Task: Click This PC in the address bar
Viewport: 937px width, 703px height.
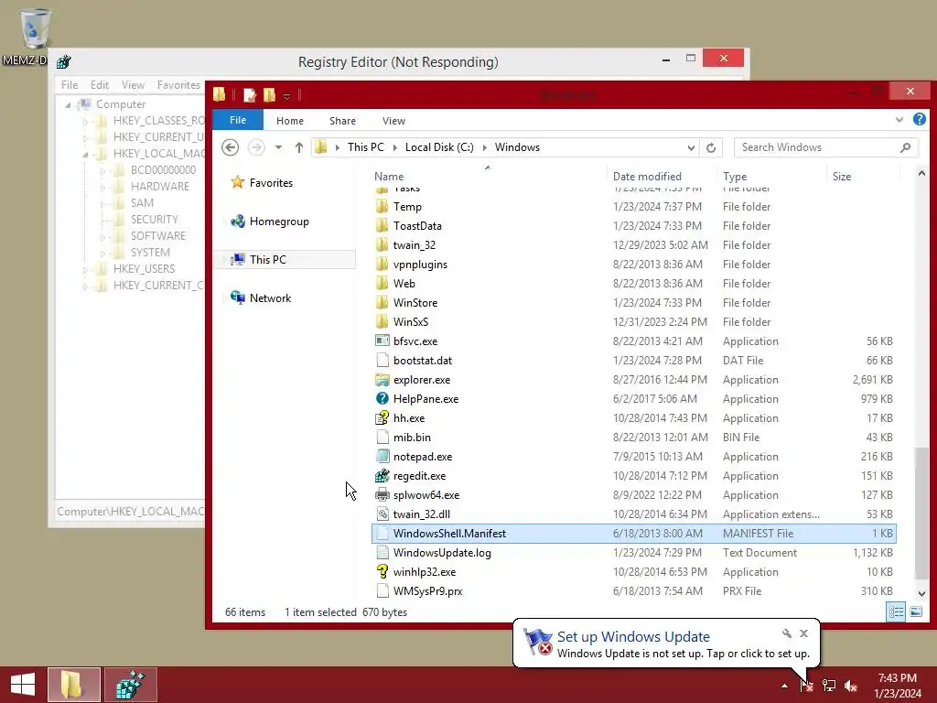Action: 366,147
